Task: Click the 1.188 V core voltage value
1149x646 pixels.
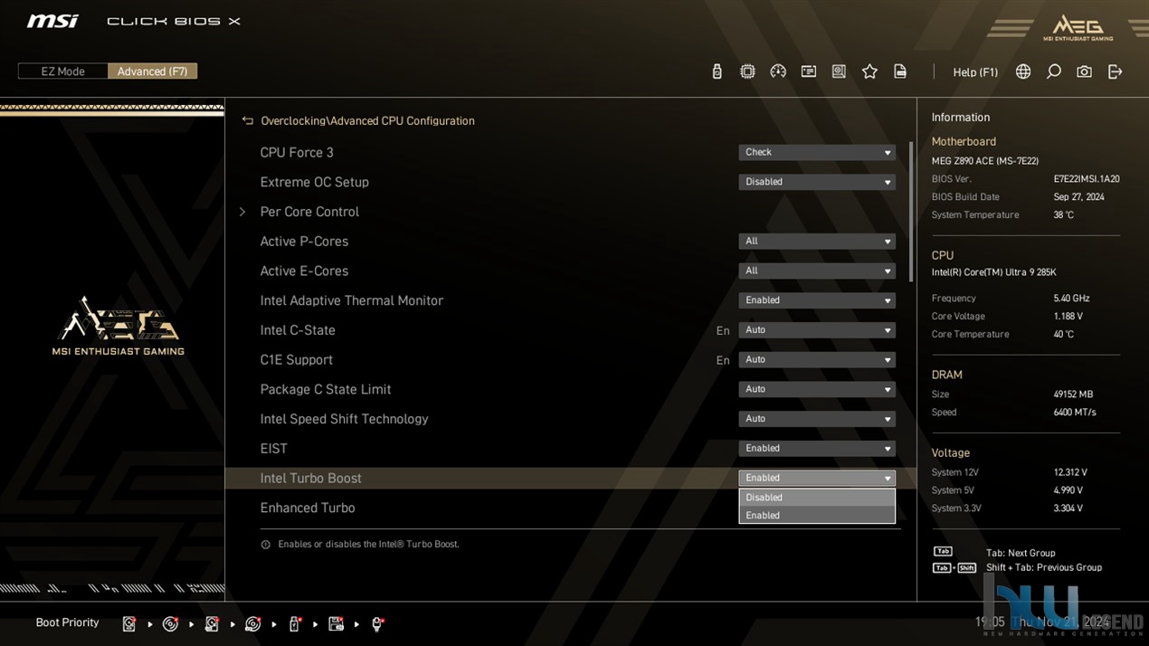Action: (1068, 317)
